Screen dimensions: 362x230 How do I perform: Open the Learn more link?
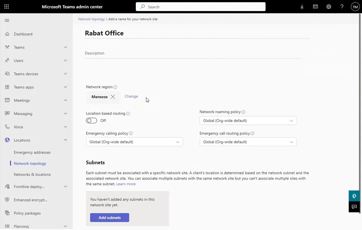coord(125,184)
